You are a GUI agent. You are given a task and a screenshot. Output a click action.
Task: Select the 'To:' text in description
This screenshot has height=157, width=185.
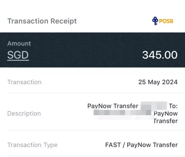pos(173,106)
